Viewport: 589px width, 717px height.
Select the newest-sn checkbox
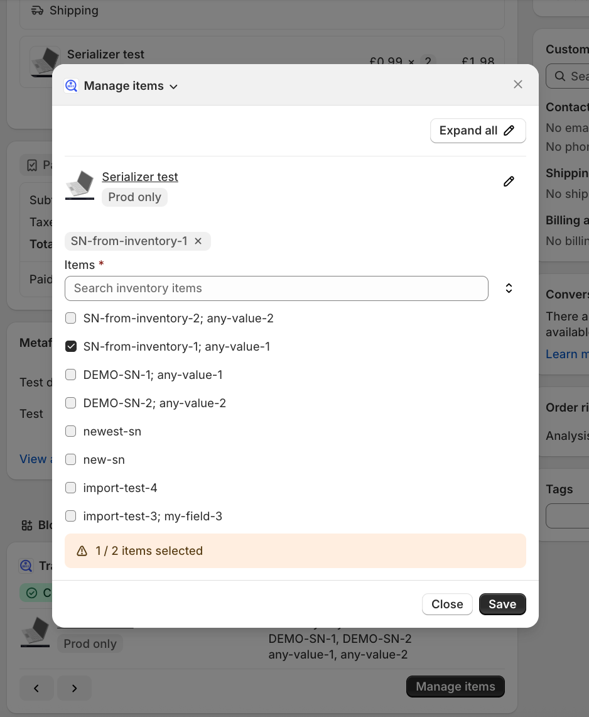pyautogui.click(x=71, y=432)
